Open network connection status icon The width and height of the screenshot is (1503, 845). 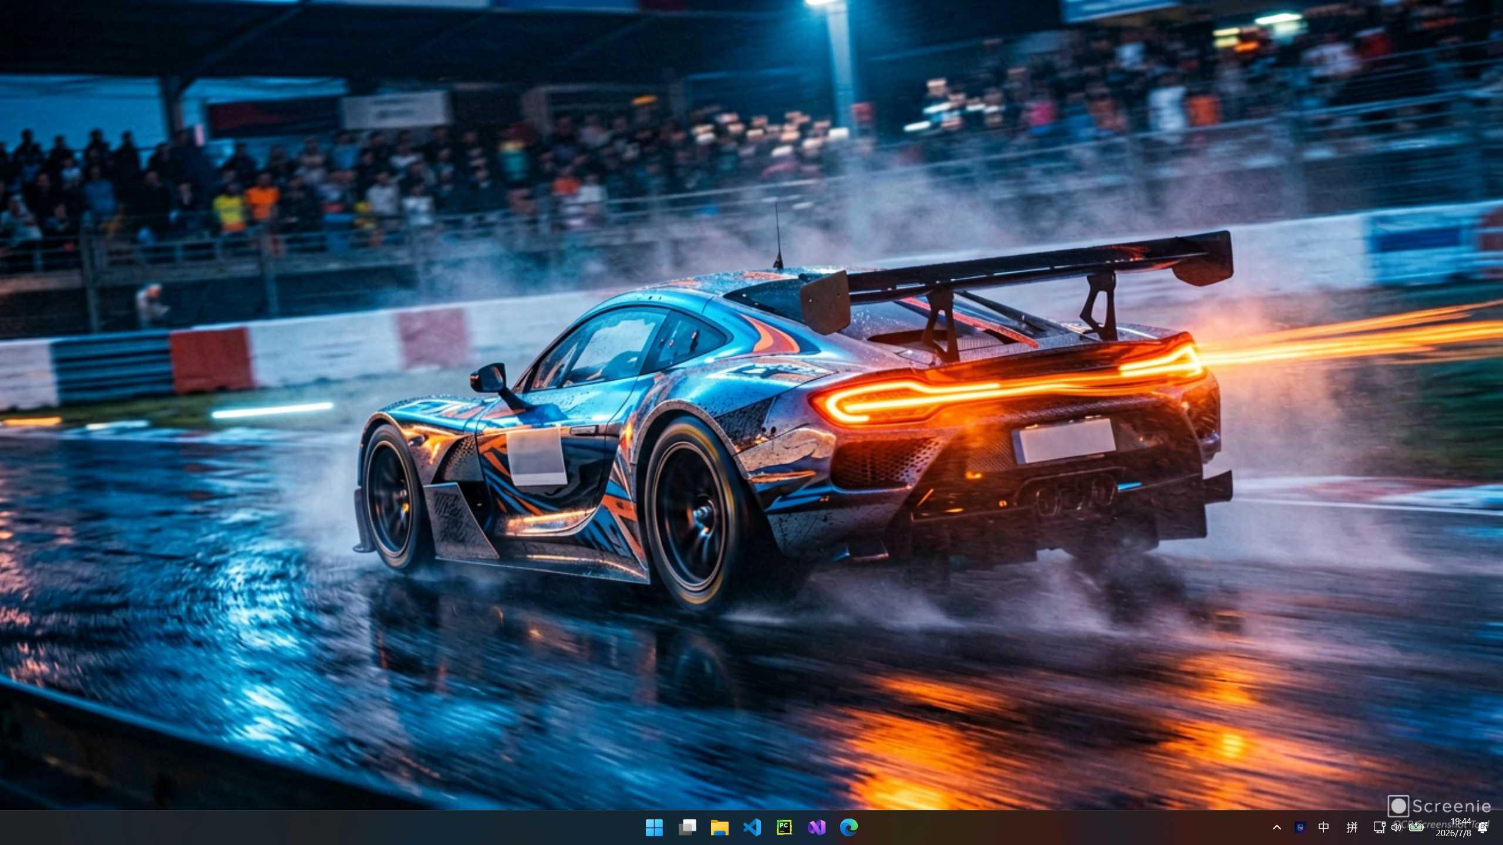1379,827
